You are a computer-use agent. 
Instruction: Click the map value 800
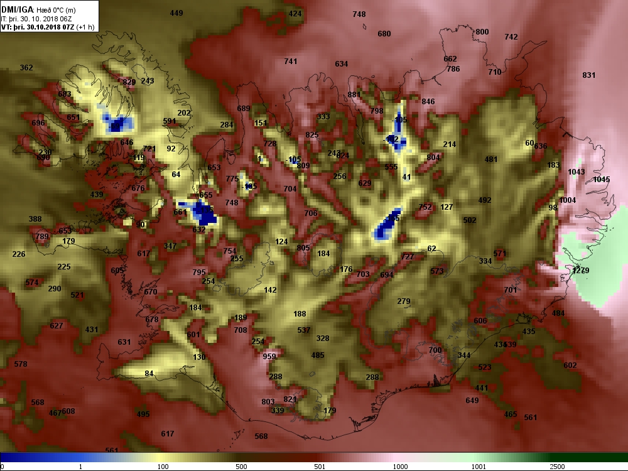[482, 31]
